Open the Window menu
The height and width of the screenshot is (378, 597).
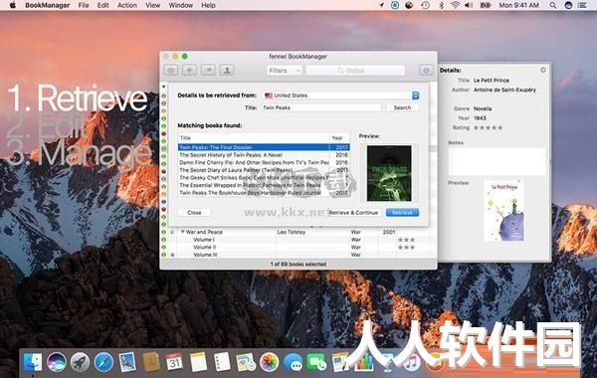pyautogui.click(x=180, y=5)
